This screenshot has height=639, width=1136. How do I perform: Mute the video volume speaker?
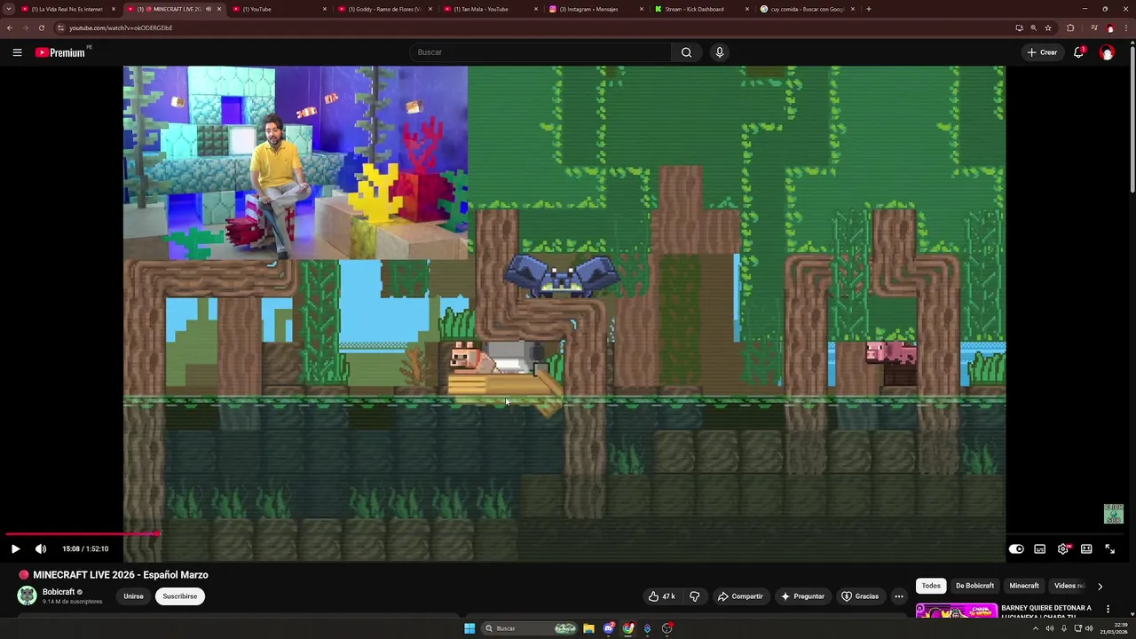(41, 548)
